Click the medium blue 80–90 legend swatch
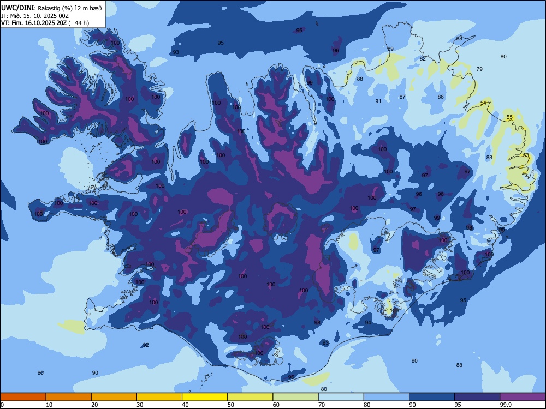Viewport: 546px width, 409px height. (x=387, y=397)
